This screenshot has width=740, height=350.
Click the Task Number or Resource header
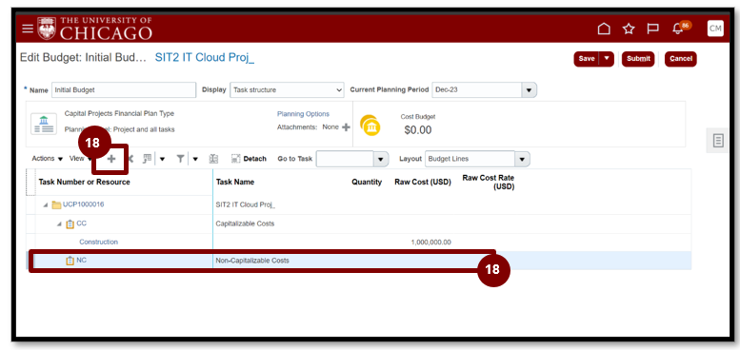pyautogui.click(x=84, y=182)
